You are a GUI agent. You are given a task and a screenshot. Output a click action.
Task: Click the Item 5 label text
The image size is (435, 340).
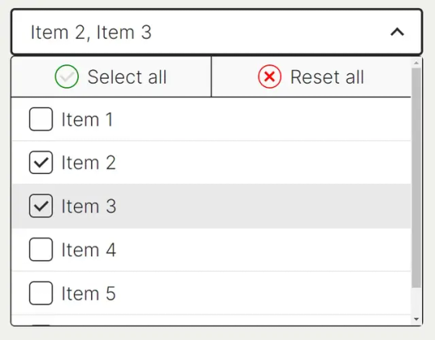89,293
